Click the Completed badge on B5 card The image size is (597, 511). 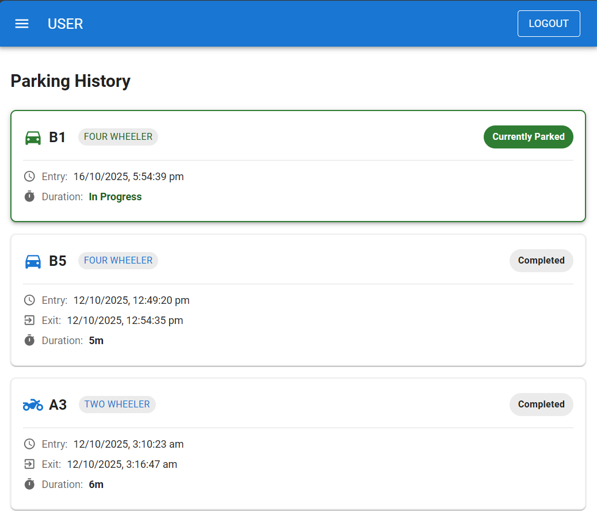pos(541,261)
